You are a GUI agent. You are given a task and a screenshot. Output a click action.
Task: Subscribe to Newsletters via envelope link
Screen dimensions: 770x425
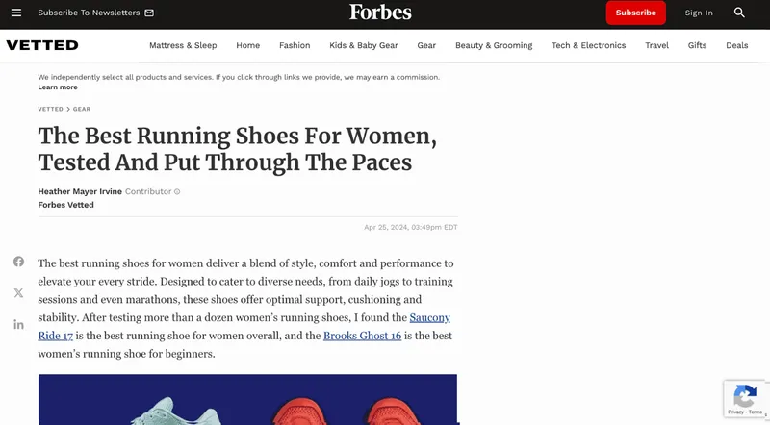click(x=95, y=12)
